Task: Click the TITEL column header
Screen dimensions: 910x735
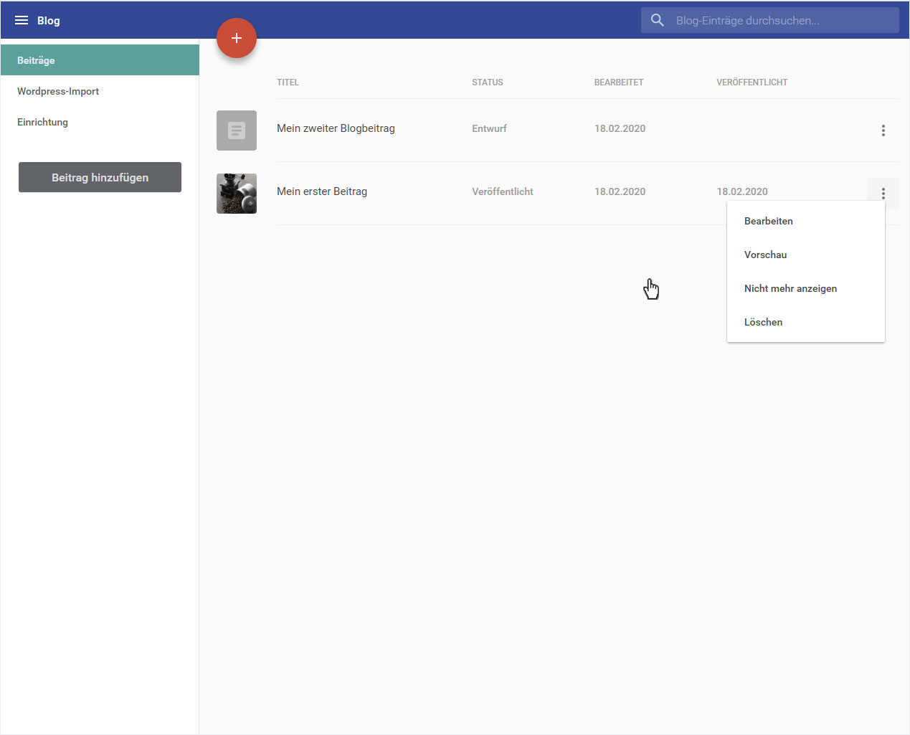Action: coord(288,82)
